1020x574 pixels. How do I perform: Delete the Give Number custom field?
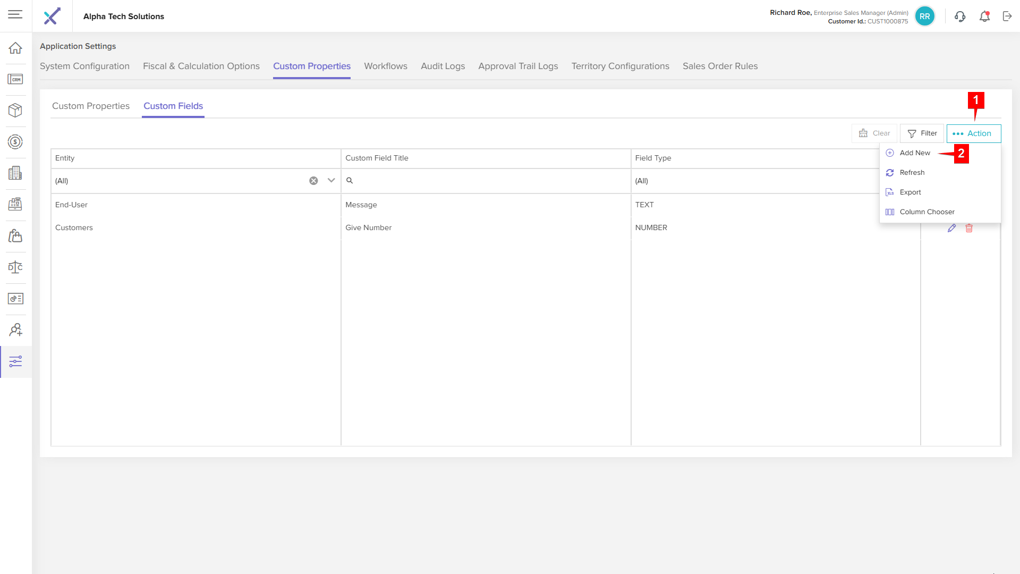point(969,228)
